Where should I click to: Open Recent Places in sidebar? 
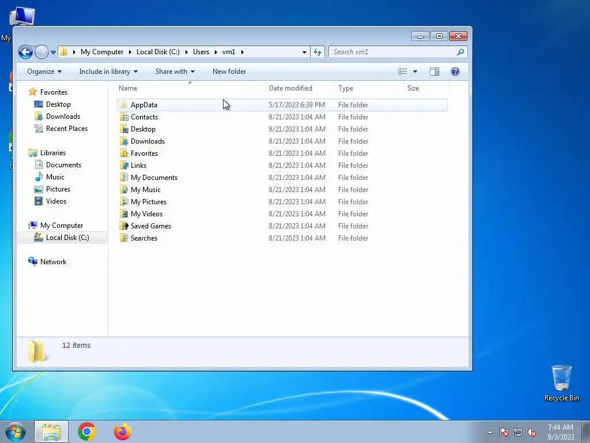click(x=60, y=129)
